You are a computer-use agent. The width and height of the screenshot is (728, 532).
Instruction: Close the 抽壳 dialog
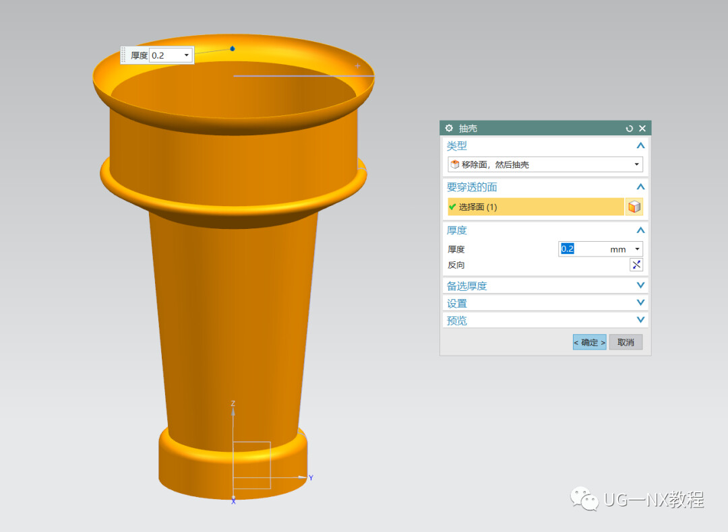pos(642,129)
